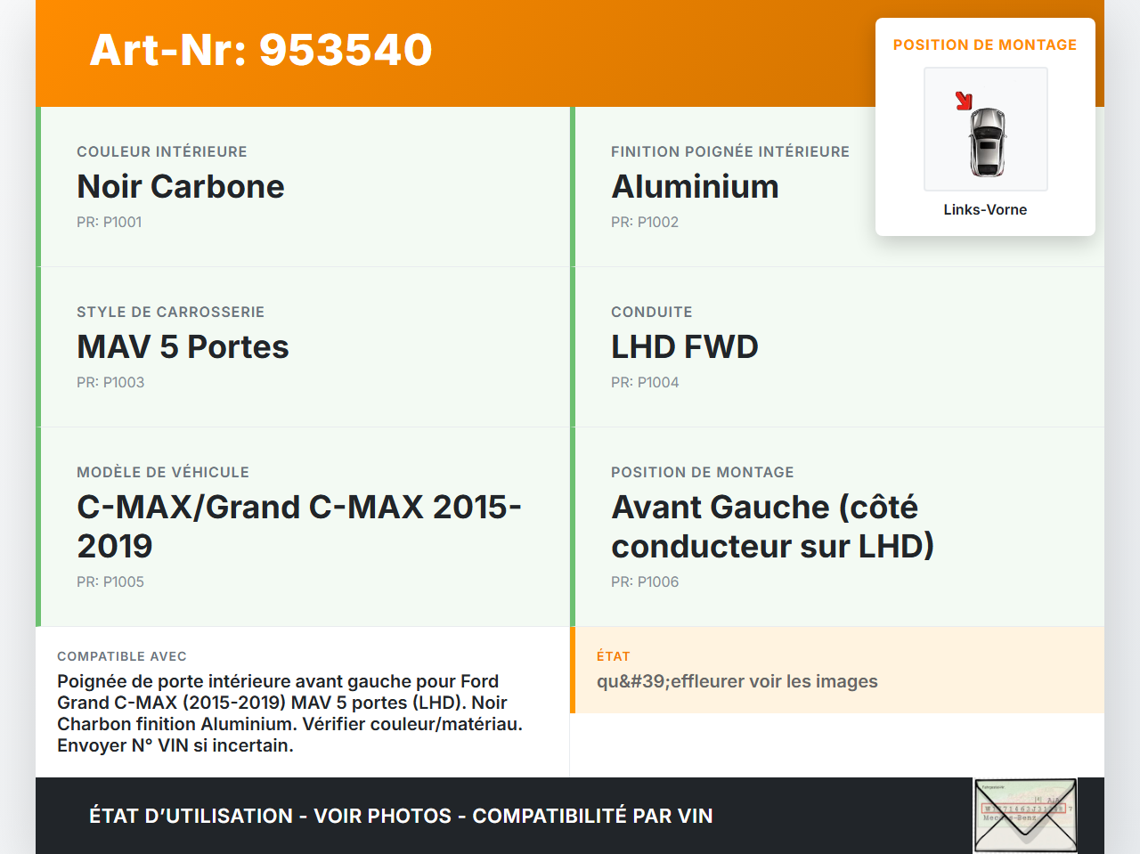Click the silver car top-view image
Screen dimensions: 1140x854
987,142
